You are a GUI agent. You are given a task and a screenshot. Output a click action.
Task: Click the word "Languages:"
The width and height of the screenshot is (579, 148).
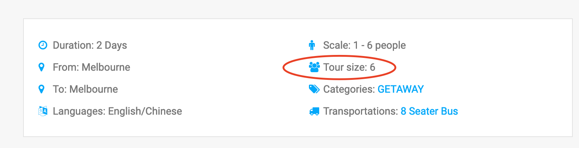[79, 111]
